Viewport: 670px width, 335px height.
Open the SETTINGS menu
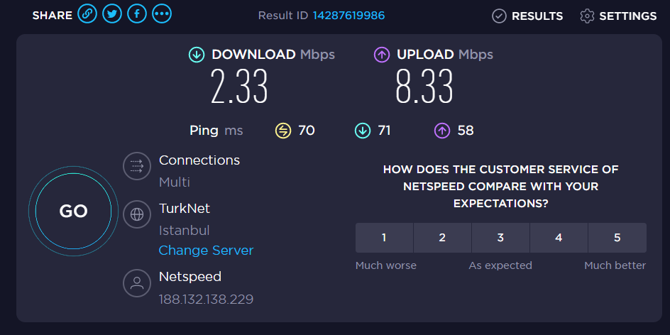[x=617, y=16]
